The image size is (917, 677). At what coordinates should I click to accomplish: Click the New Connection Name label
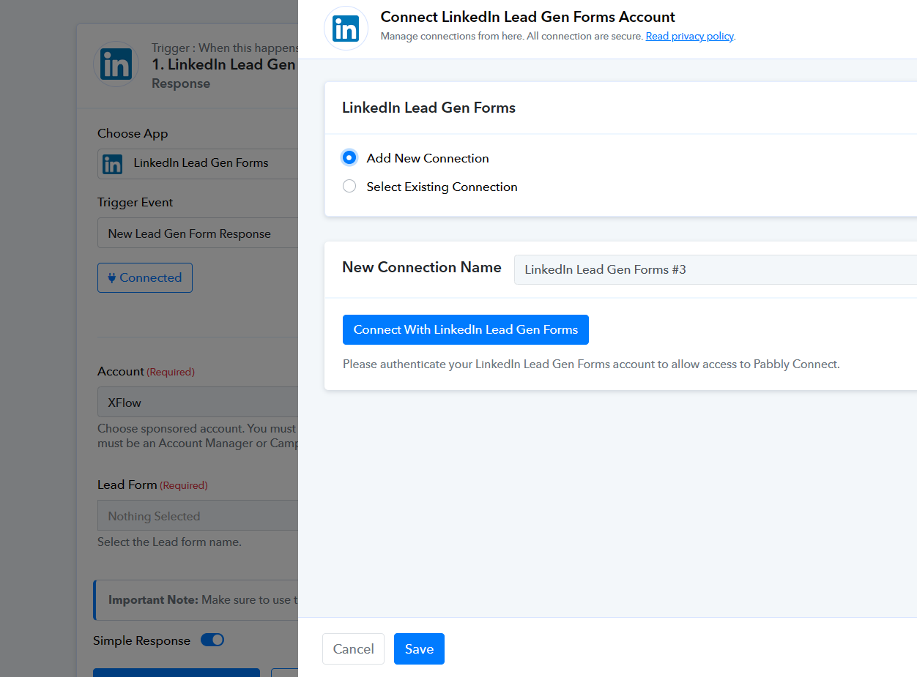point(422,267)
